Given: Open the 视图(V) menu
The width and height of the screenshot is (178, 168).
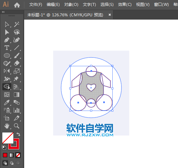Looking at the screenshot, I should pos(143,5).
